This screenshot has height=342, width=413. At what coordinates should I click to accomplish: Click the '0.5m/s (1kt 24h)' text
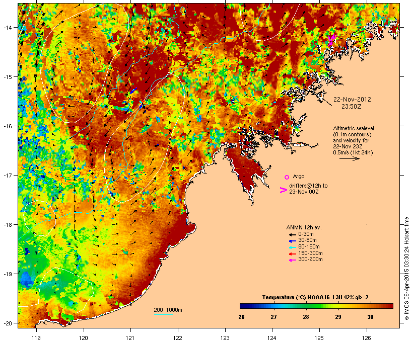(353, 152)
